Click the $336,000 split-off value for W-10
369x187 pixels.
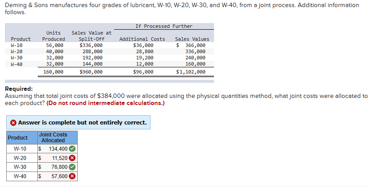pyautogui.click(x=91, y=45)
